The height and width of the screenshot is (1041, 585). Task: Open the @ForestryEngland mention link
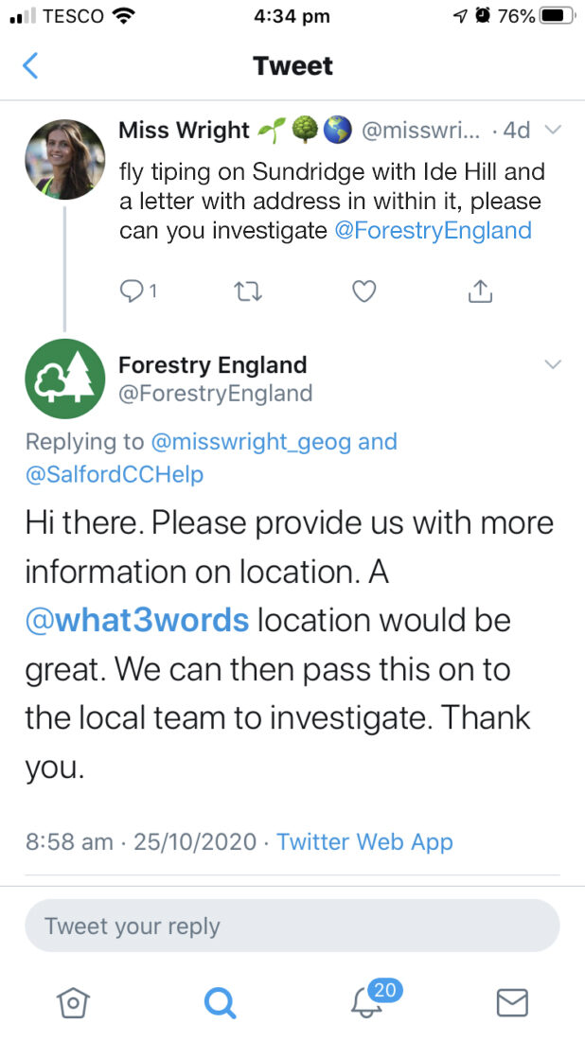tap(434, 230)
